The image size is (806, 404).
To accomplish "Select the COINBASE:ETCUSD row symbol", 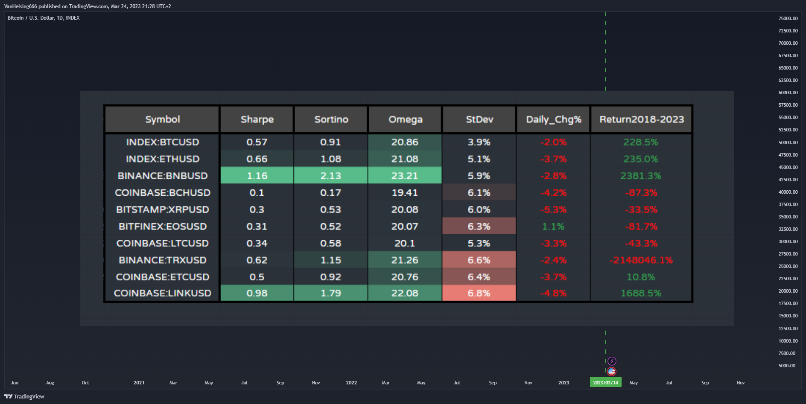I will 162,277.
